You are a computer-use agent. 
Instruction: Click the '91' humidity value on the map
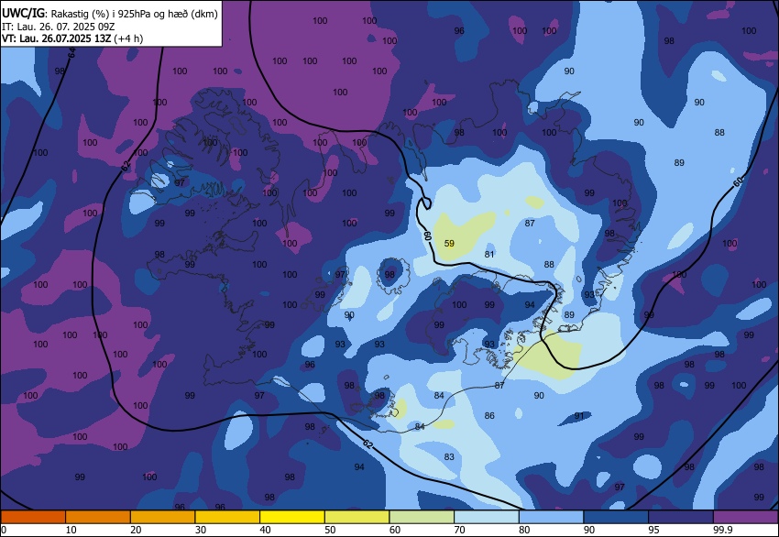(579, 416)
